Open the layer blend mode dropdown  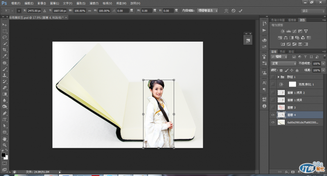point(284,64)
